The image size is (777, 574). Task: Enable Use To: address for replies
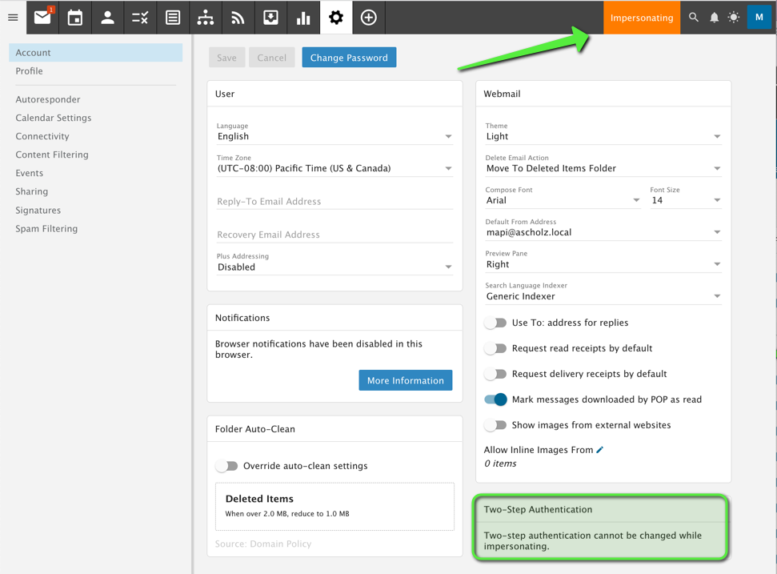pyautogui.click(x=495, y=323)
